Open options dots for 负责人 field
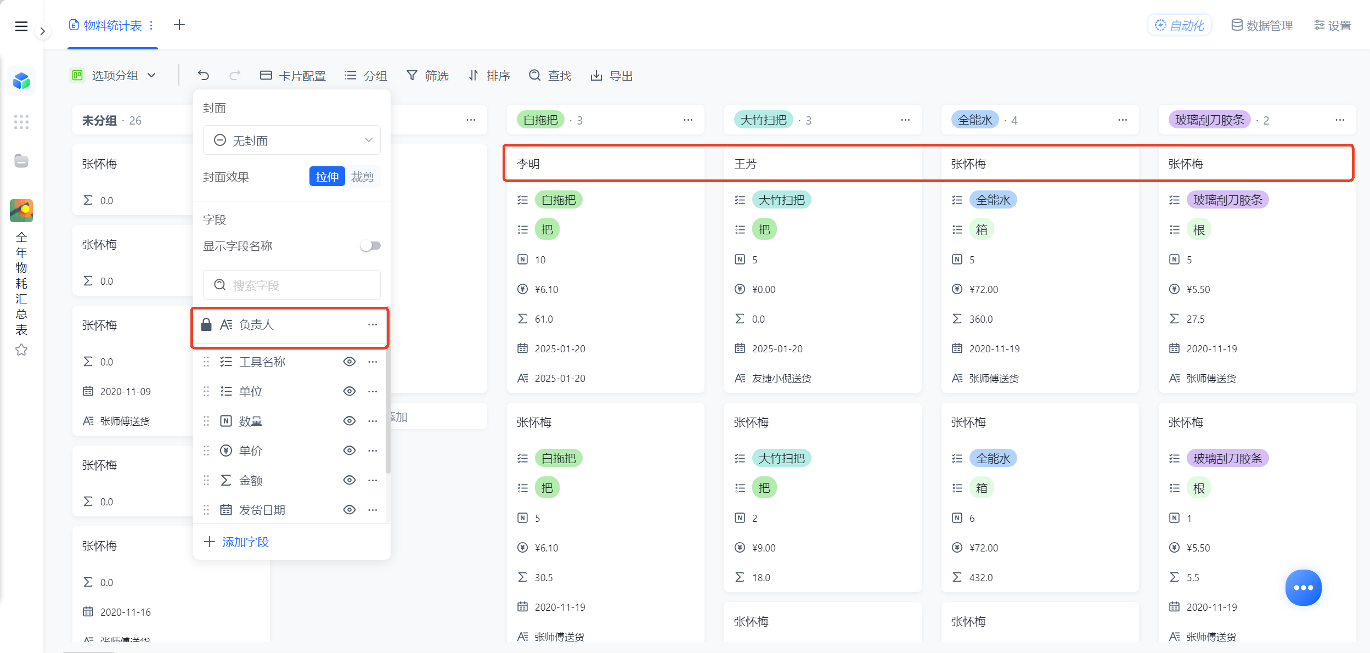The image size is (1370, 653). [x=373, y=325]
